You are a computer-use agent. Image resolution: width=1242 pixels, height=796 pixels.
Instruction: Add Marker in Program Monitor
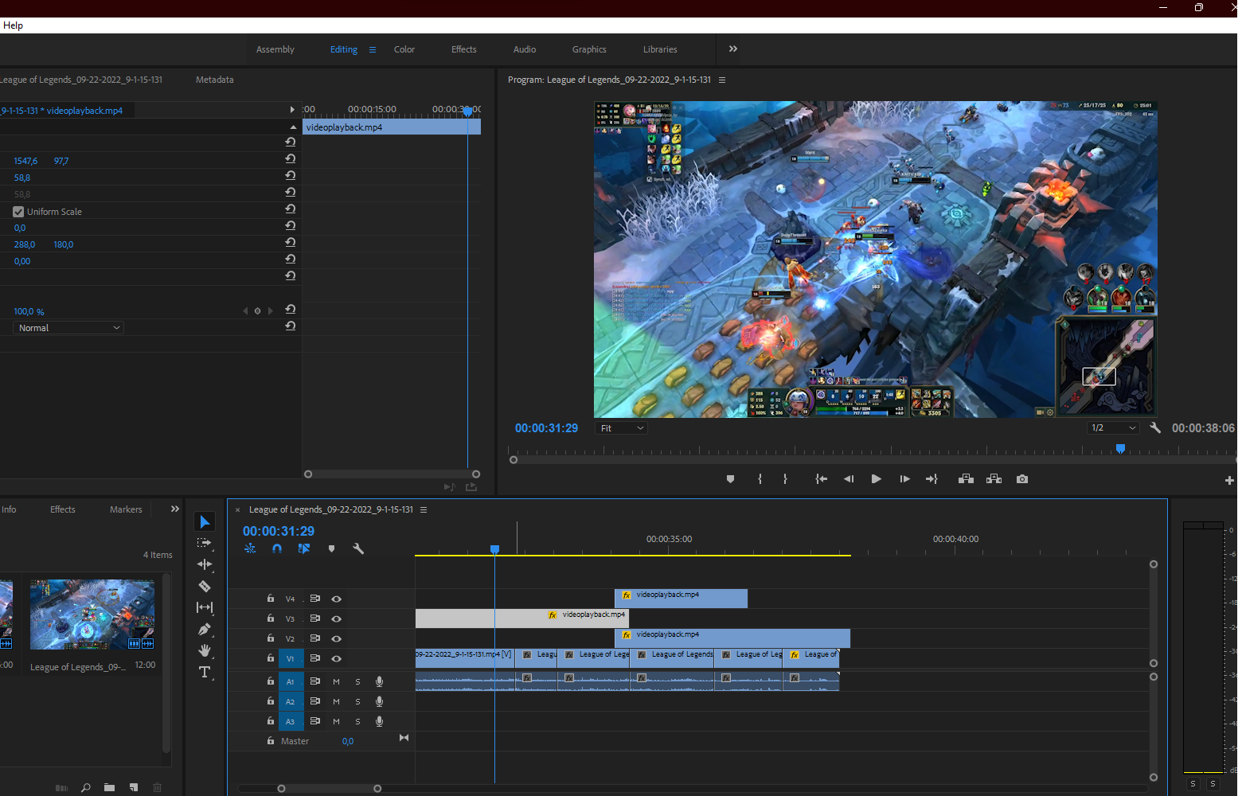tap(730, 479)
